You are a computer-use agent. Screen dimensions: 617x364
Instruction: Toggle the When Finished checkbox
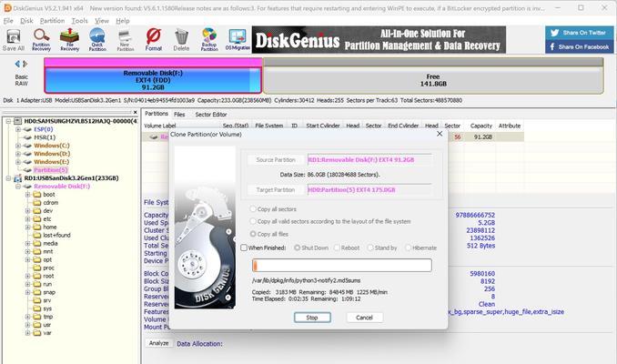coord(244,248)
